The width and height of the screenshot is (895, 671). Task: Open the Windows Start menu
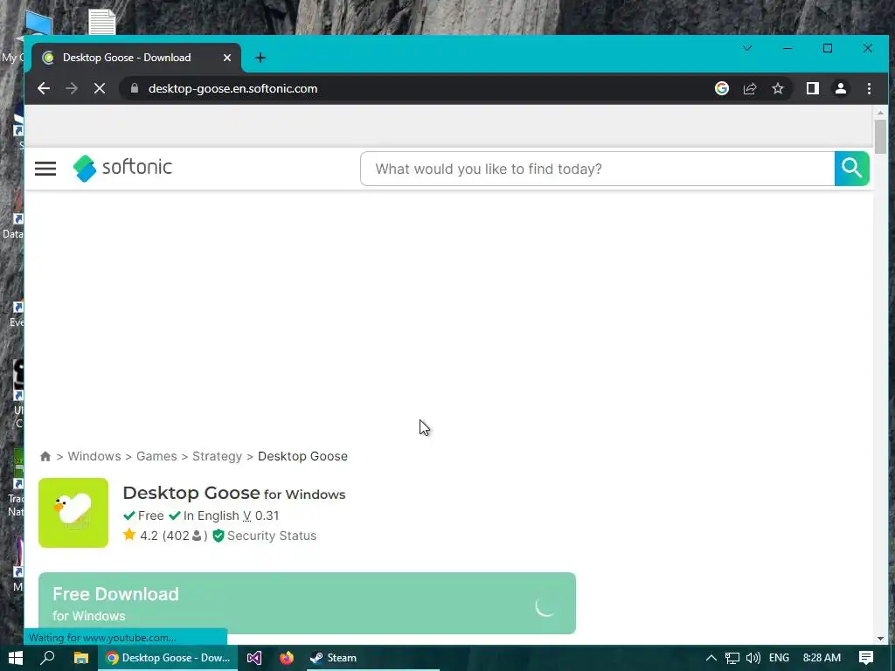click(x=16, y=658)
